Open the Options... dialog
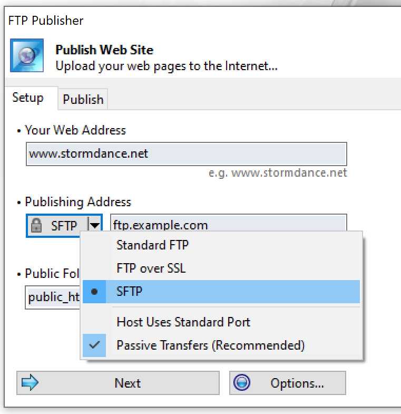The height and width of the screenshot is (414, 401). [288, 383]
